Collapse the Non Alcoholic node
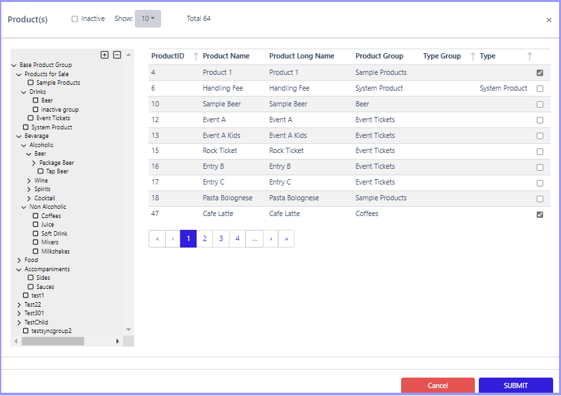Screen dimensions: 561x396 click(x=24, y=207)
